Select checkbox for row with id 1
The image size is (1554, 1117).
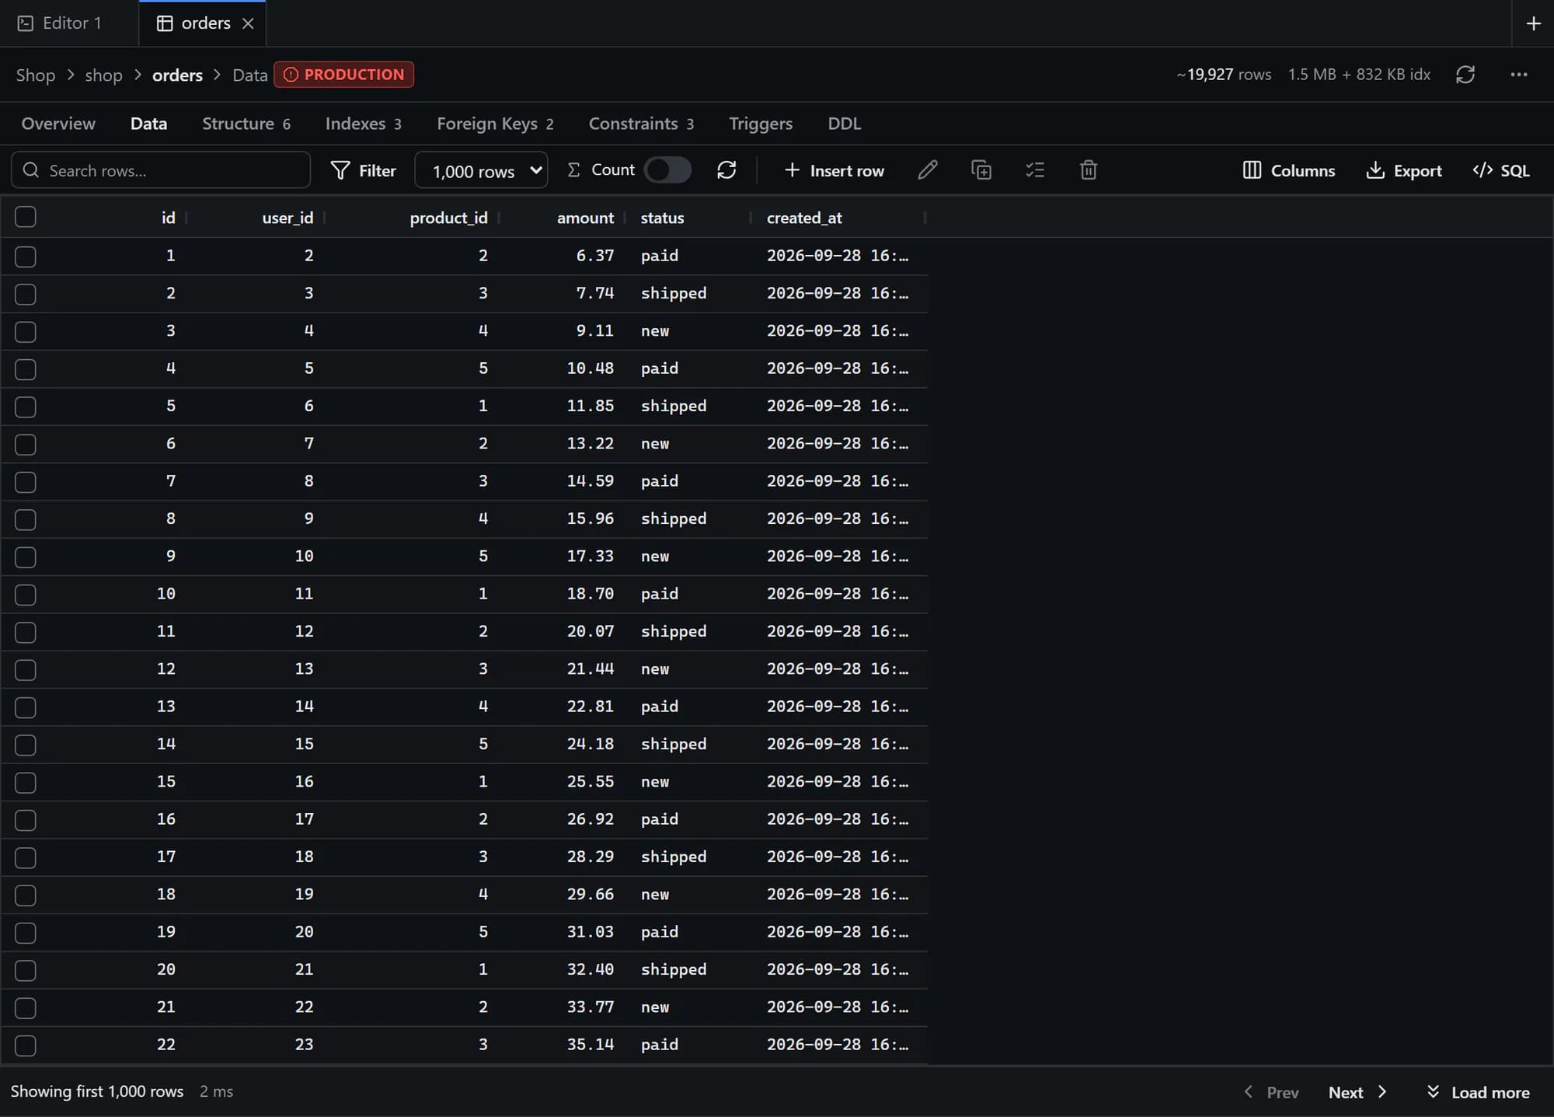tap(26, 256)
